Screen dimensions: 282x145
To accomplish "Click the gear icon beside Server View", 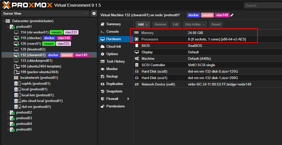I will tap(94, 13).
